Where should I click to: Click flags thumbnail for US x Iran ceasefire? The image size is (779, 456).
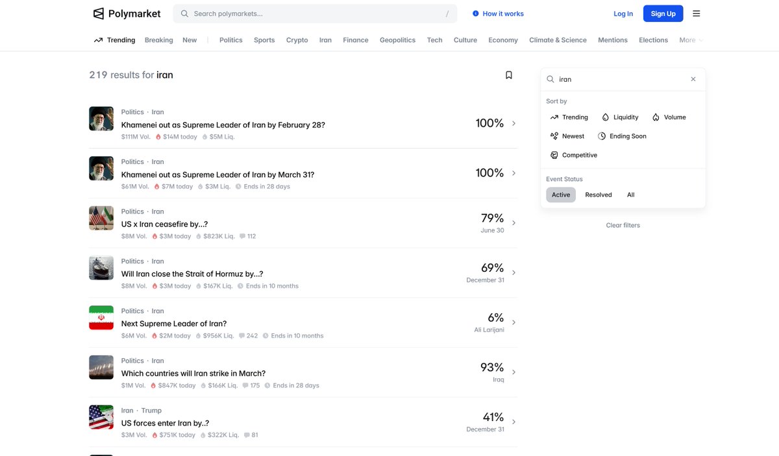point(101,218)
